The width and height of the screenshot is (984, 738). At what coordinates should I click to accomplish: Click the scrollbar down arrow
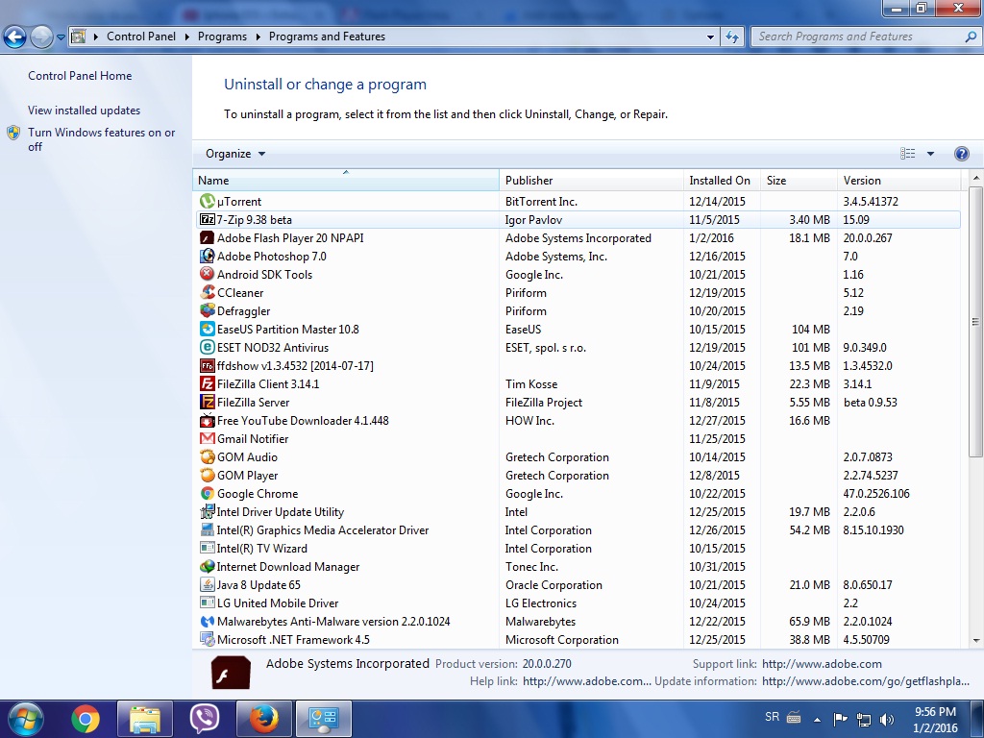[975, 641]
